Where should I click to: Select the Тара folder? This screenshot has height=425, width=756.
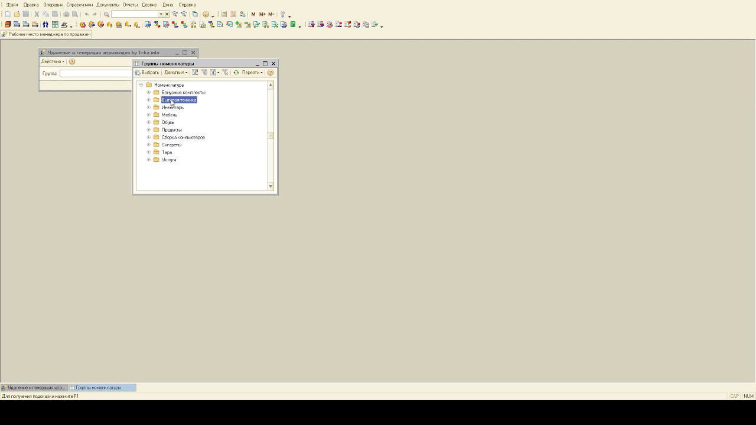tap(167, 152)
